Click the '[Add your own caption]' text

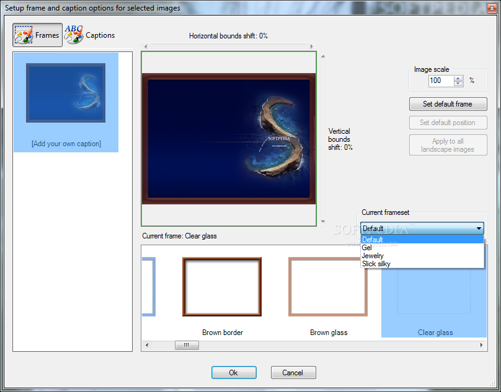point(66,144)
